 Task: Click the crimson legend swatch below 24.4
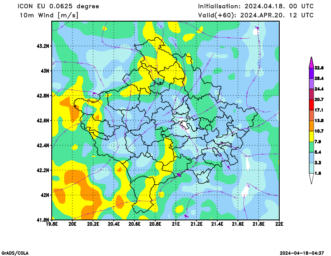pyautogui.click(x=312, y=94)
